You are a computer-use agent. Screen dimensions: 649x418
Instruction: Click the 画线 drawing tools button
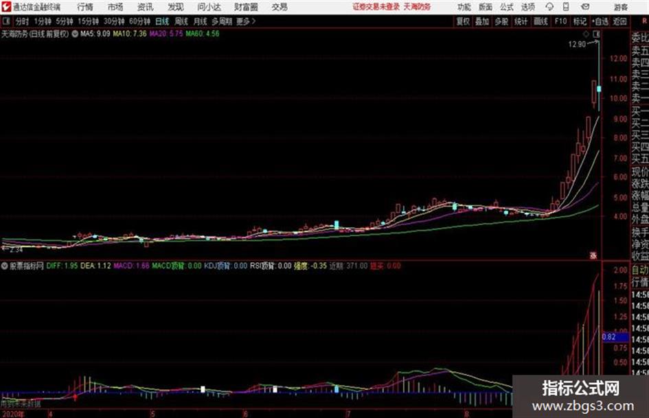(x=540, y=21)
